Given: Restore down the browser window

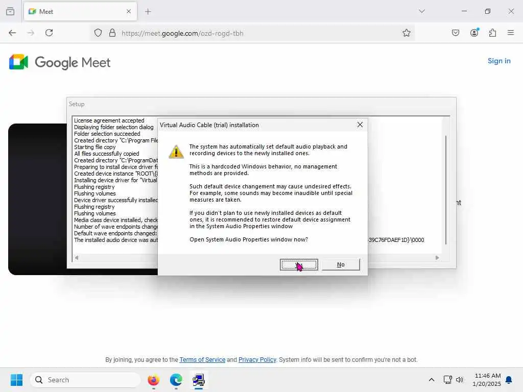Looking at the screenshot, I should coord(488,11).
